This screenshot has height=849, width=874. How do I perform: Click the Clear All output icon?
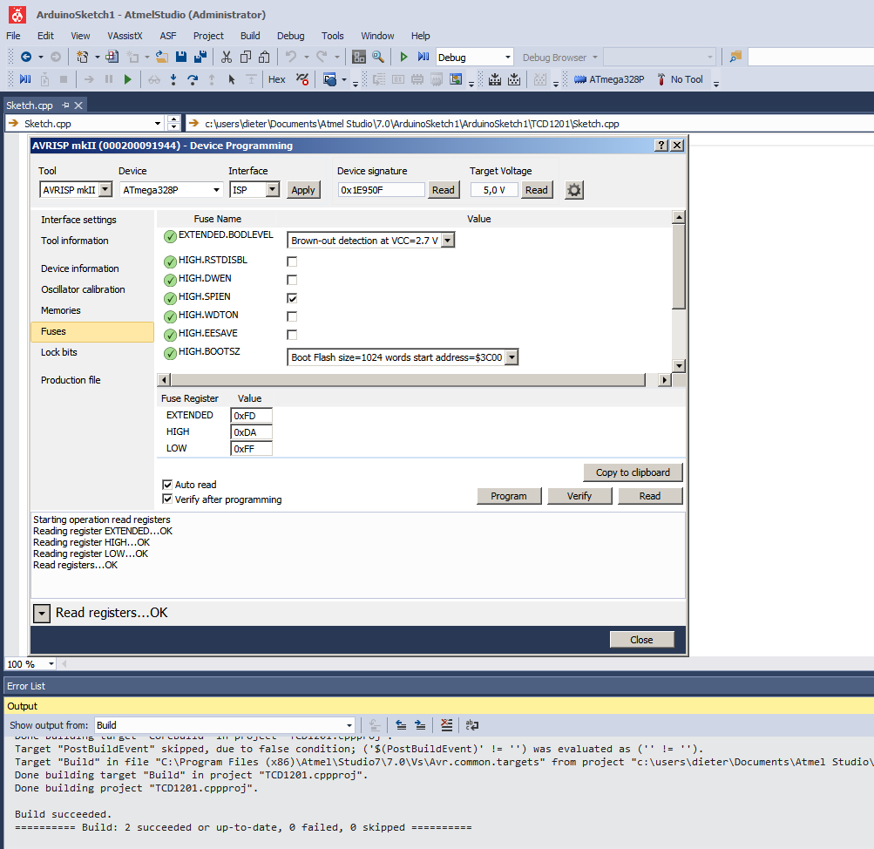pos(446,725)
